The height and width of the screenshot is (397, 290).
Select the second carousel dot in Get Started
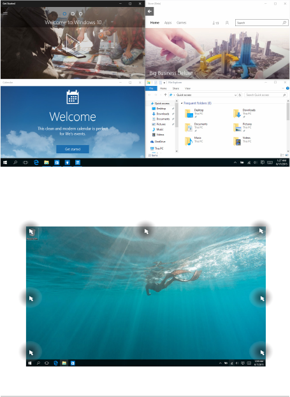(73, 13)
